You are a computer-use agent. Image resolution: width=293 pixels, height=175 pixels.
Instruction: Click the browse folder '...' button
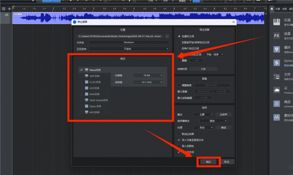click(167, 36)
